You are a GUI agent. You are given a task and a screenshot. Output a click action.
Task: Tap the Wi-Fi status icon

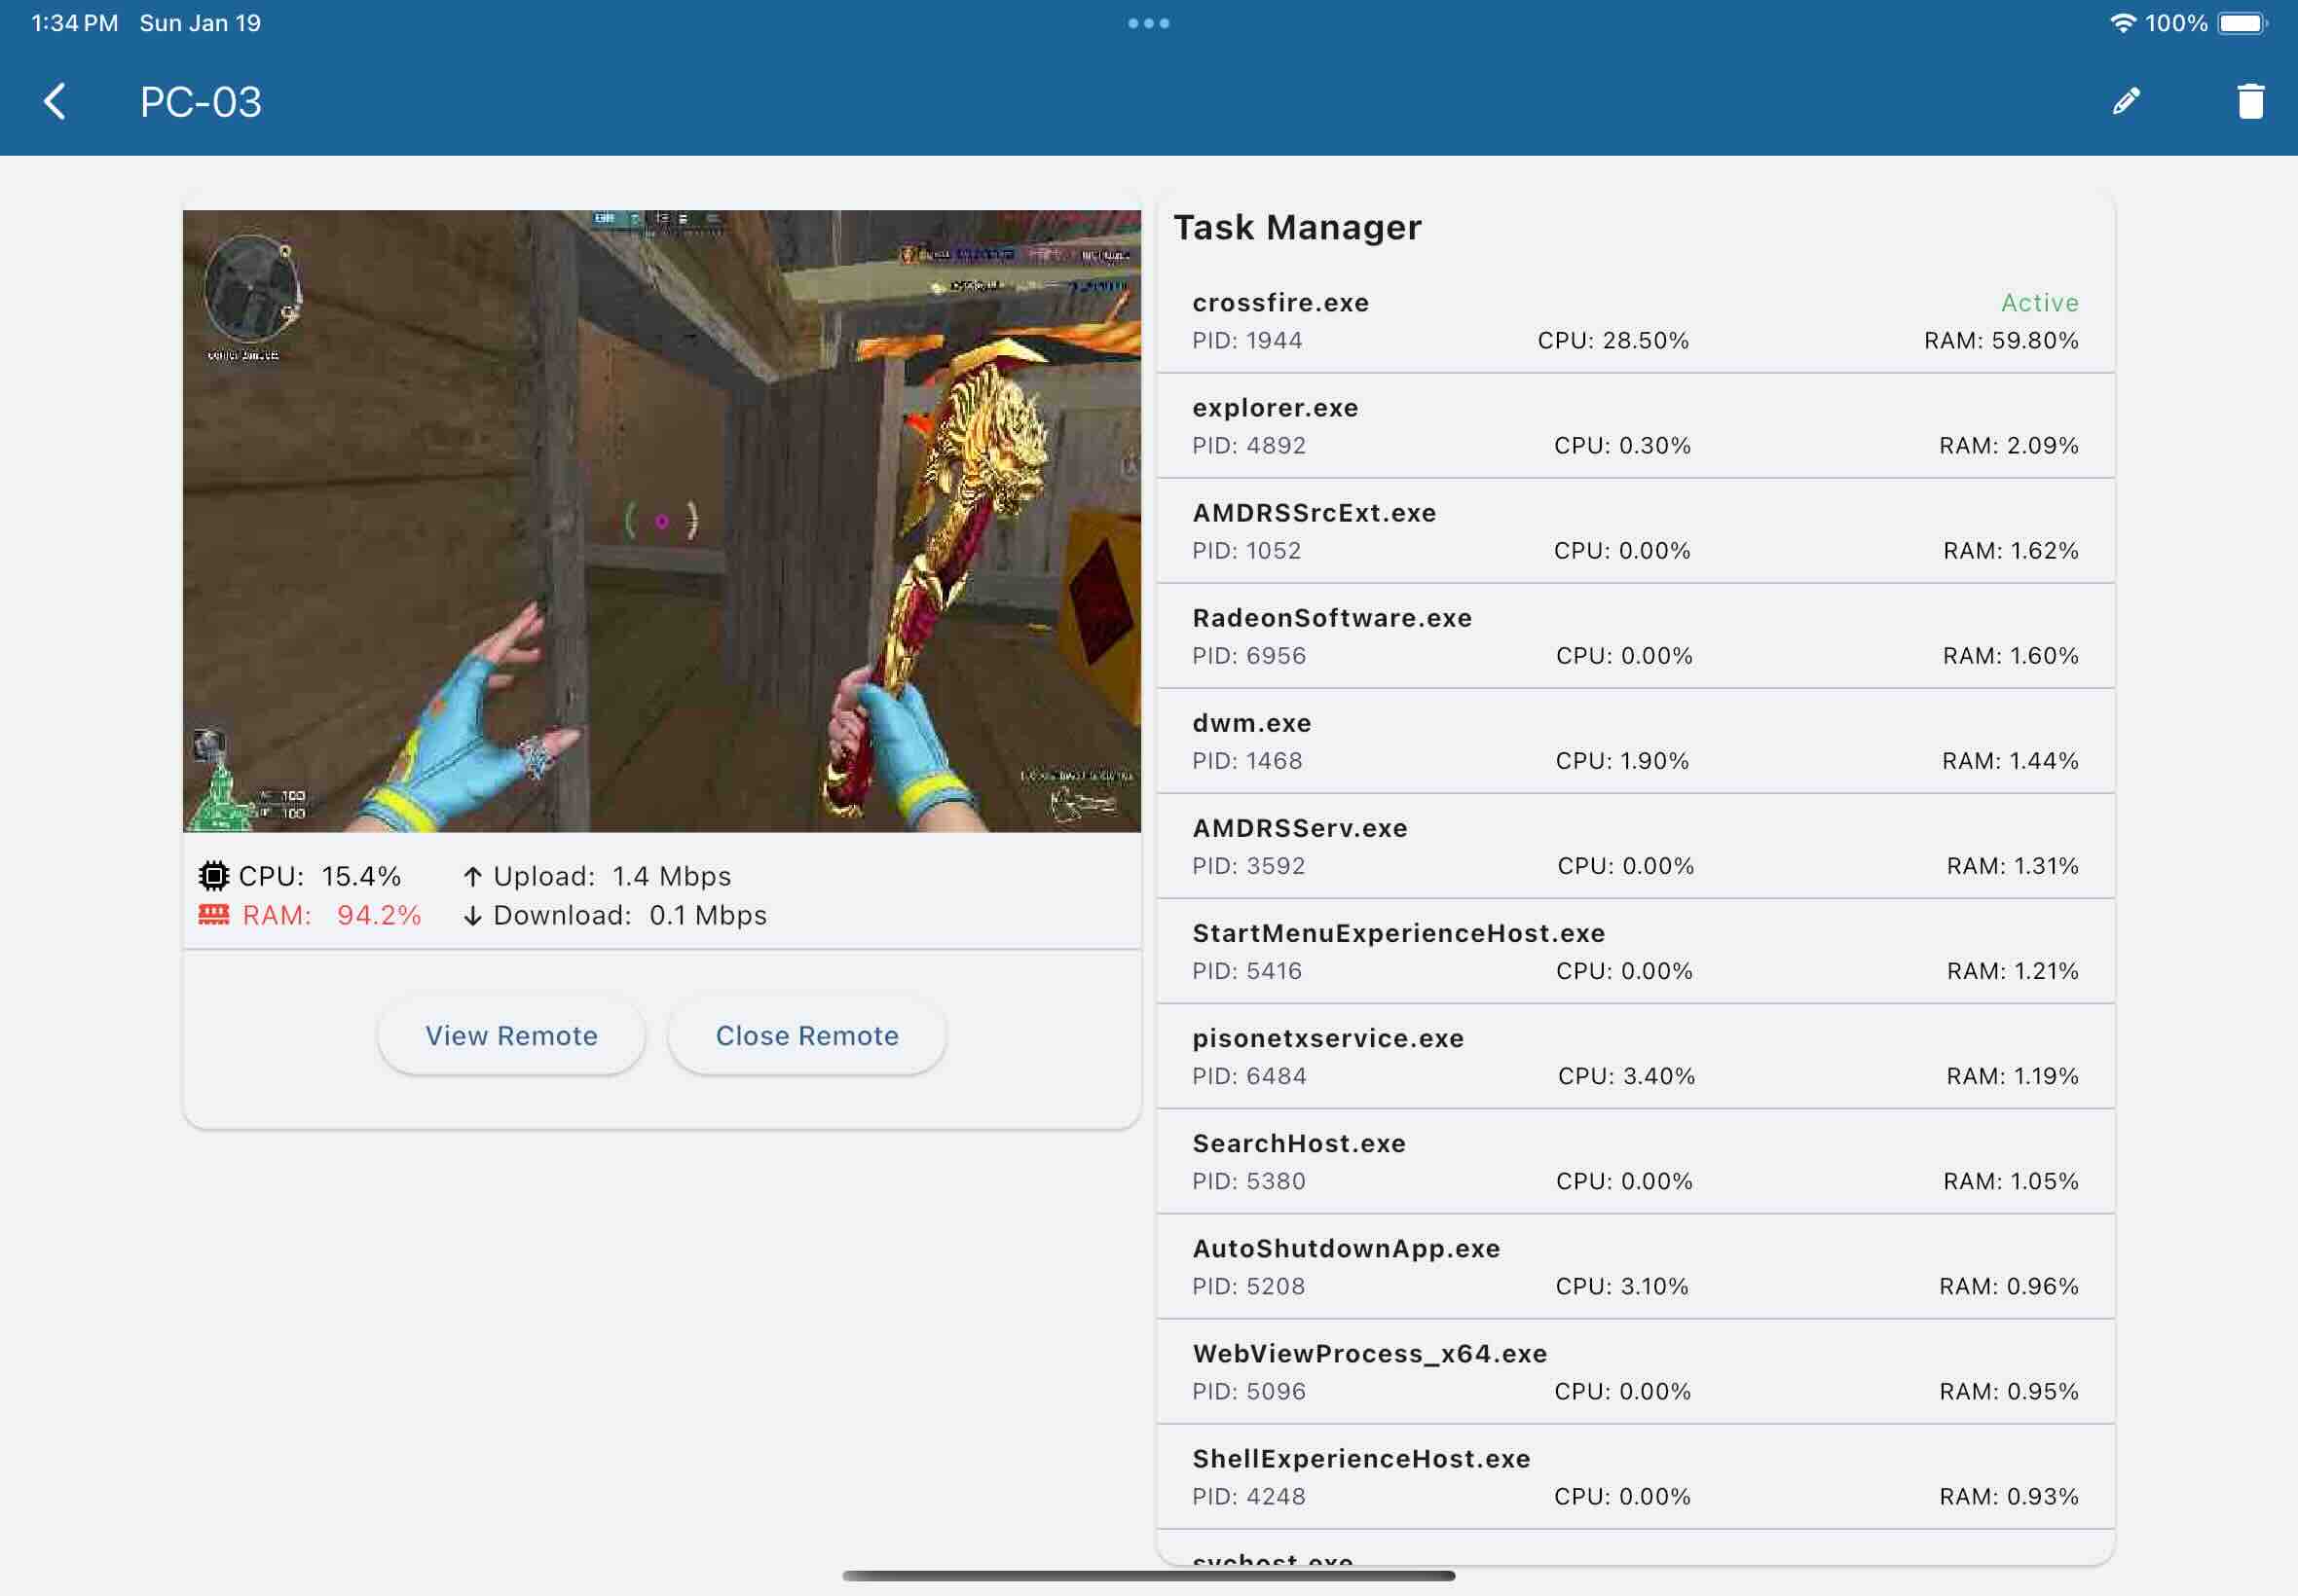2122,22
